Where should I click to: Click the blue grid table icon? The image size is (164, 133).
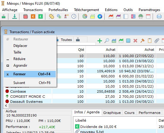pos(128,41)
